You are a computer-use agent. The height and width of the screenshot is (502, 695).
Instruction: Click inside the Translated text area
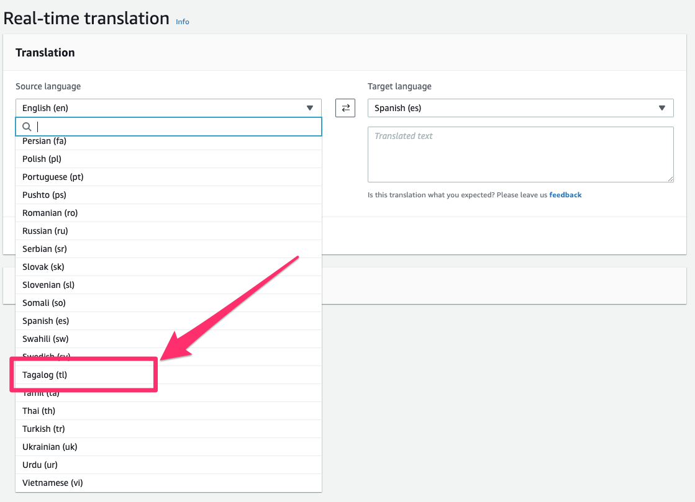tap(520, 154)
